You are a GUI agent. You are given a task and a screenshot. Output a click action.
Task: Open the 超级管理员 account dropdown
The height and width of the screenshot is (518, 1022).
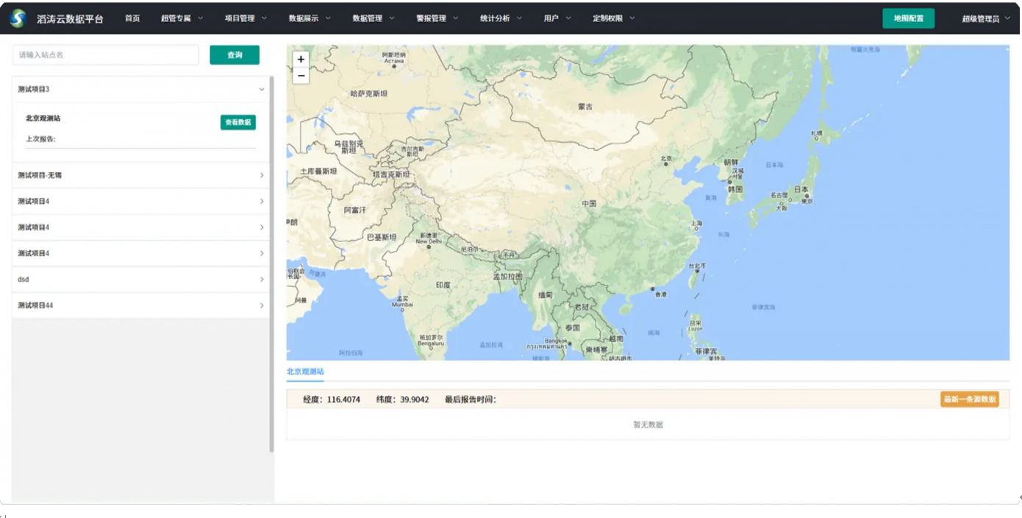[x=985, y=18]
